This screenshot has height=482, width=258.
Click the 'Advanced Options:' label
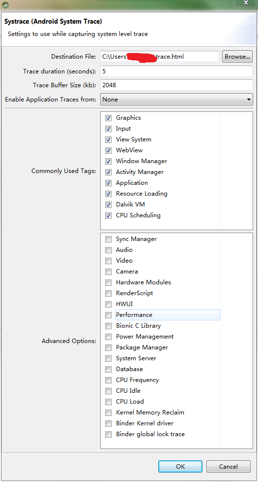(x=69, y=341)
